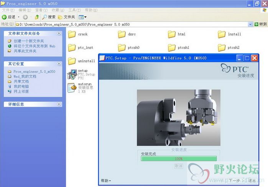Open 网上邻居 link
The image size is (268, 187).
(x=21, y=91)
